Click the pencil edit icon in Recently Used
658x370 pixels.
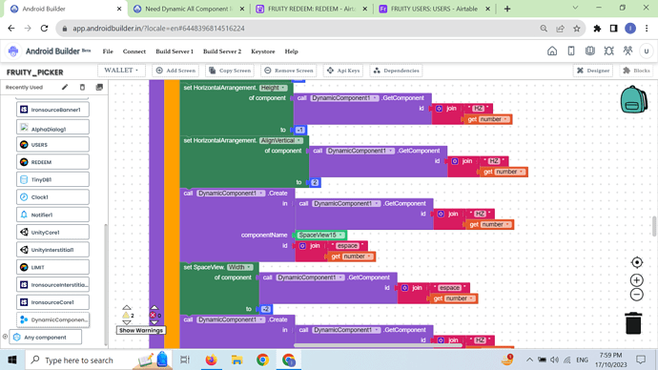click(65, 88)
